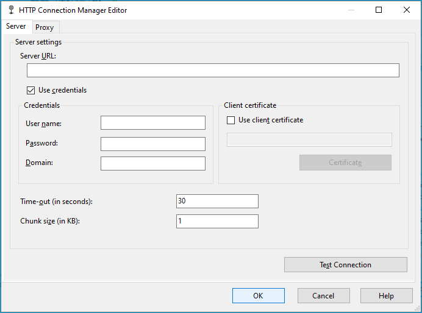
Task: Click the grayed-out Certificate button
Action: [345, 163]
